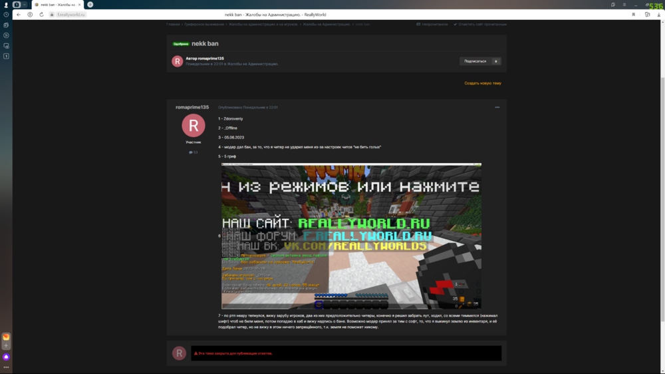Open topic author avatar in header
Viewport: 665px width, 374px height.
tap(178, 61)
